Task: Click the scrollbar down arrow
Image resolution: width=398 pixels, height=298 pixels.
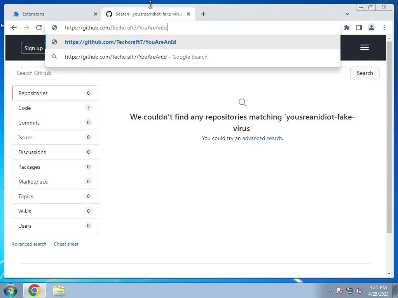Action: pyautogui.click(x=389, y=274)
